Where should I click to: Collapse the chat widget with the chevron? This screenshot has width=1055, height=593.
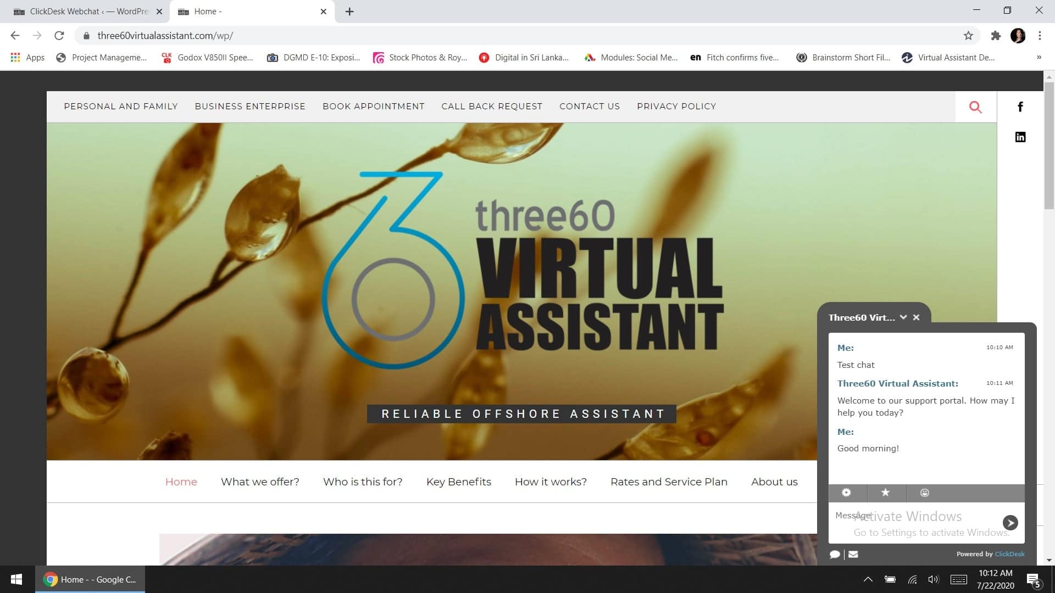point(903,317)
